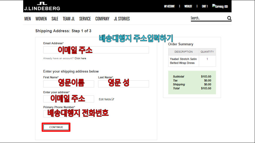
Task: Click the Subtotal $103.50 value
Action: [206, 77]
